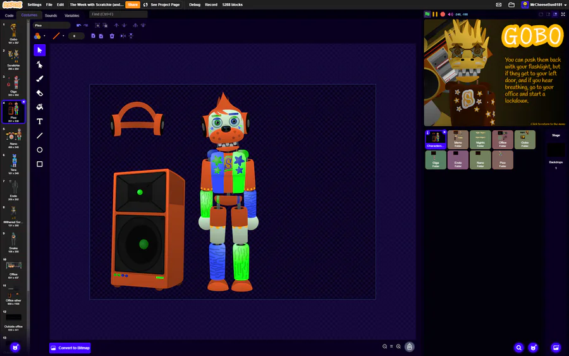Select the Stage backdrop panel
This screenshot has width=569, height=356.
pos(556,150)
